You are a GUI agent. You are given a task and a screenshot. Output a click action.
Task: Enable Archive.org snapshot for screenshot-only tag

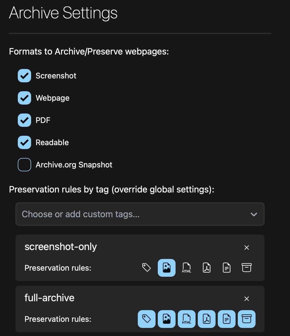[x=246, y=268]
